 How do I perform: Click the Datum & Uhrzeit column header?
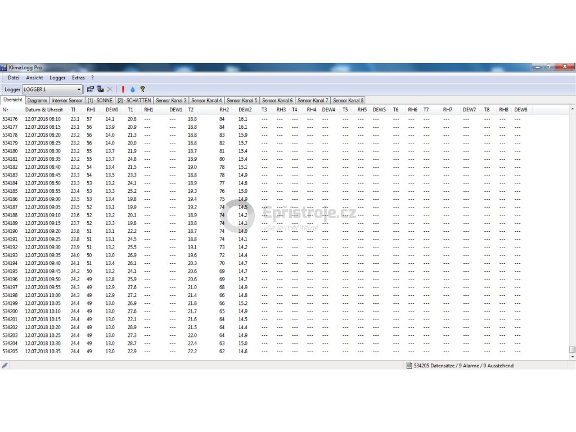pyautogui.click(x=44, y=110)
